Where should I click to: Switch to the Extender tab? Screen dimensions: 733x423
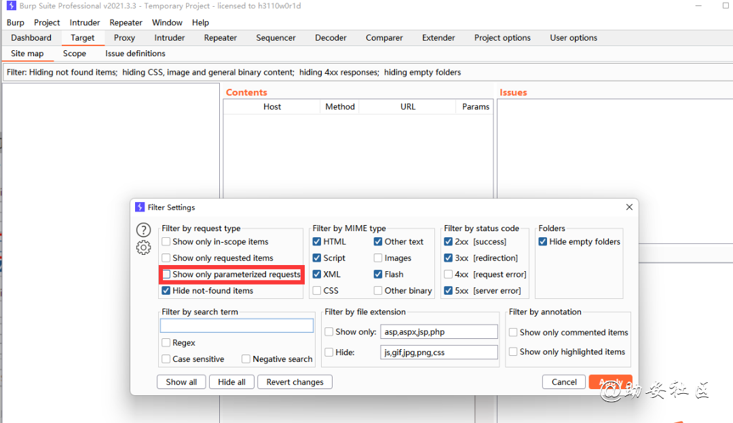438,38
